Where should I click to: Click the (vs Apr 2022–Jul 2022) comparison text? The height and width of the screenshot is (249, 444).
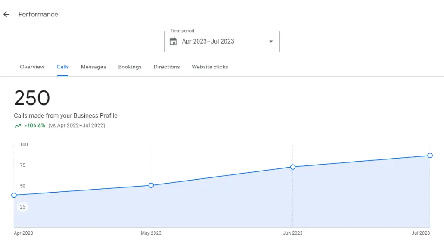(x=77, y=125)
